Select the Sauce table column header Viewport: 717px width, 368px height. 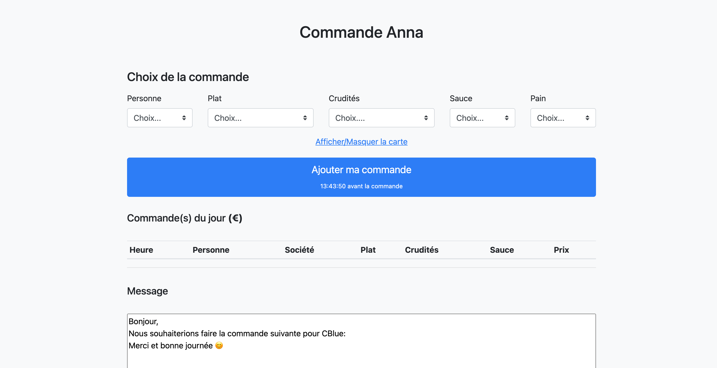(501, 250)
